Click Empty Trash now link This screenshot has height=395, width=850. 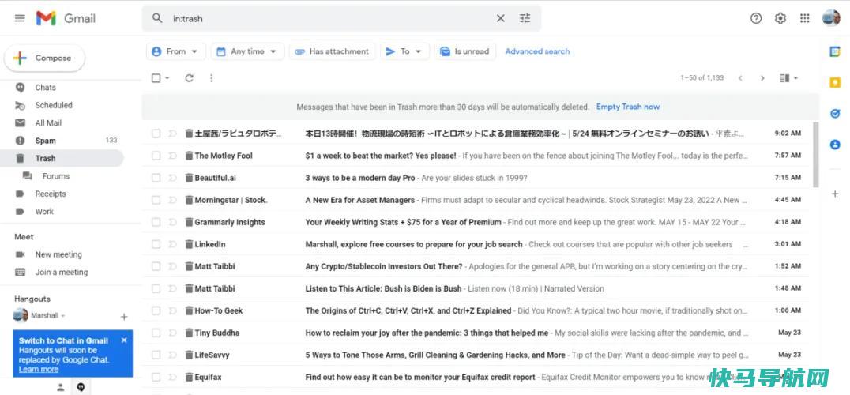pyautogui.click(x=628, y=107)
